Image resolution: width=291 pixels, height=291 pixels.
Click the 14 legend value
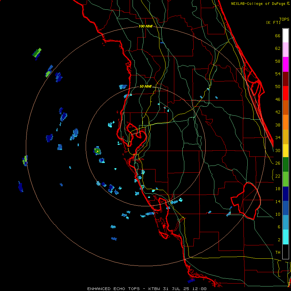pos(278,201)
